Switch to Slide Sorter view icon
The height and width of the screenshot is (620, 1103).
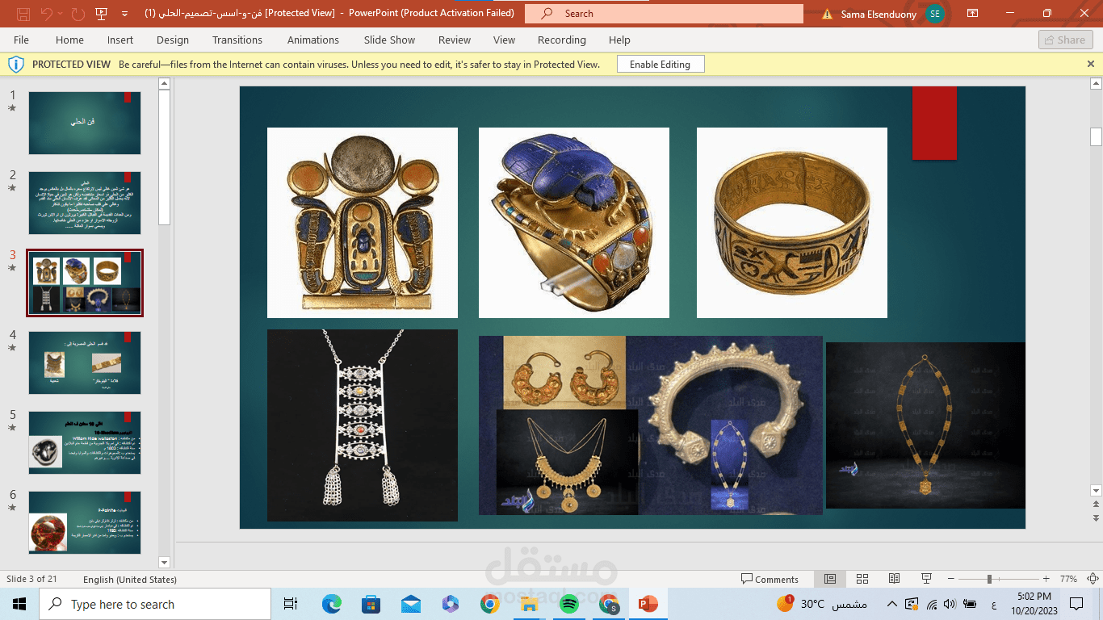[x=862, y=579]
